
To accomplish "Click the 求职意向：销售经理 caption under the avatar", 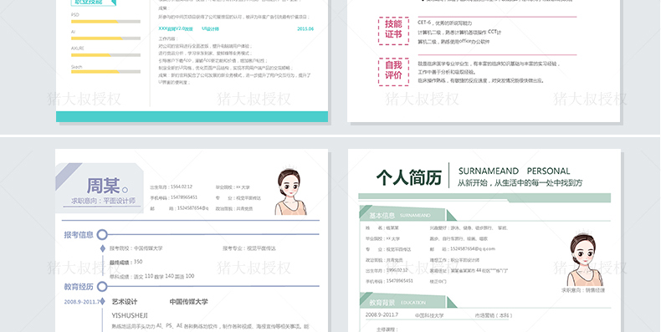I will 583,290.
